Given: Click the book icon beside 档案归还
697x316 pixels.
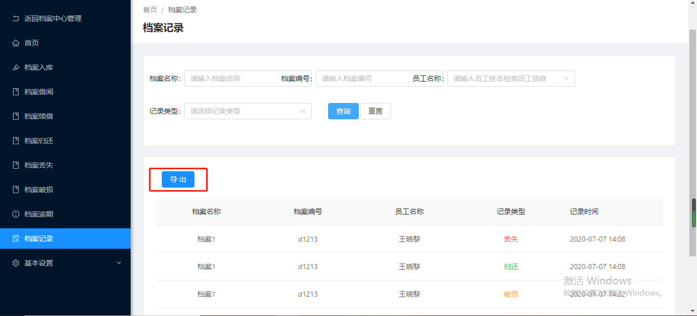Looking at the screenshot, I should pyautogui.click(x=16, y=141).
